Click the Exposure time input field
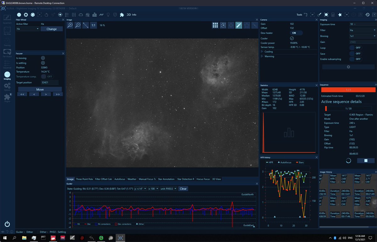Image resolution: width=377 pixels, height=242 pixels. click(363, 24)
